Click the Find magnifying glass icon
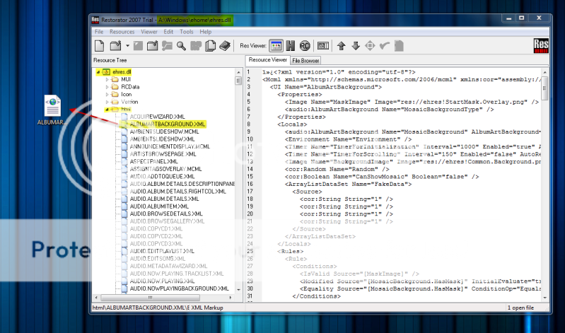This screenshot has width=565, height=333. [x=181, y=46]
